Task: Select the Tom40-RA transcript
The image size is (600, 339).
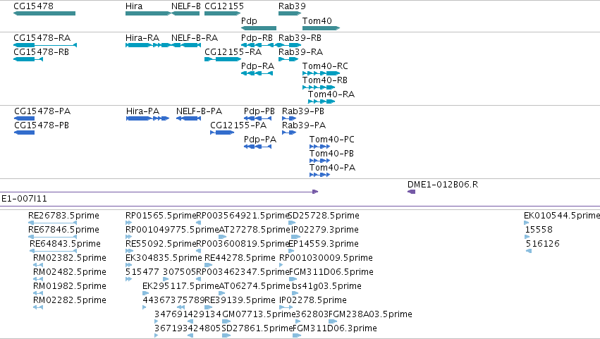Action: [322, 101]
